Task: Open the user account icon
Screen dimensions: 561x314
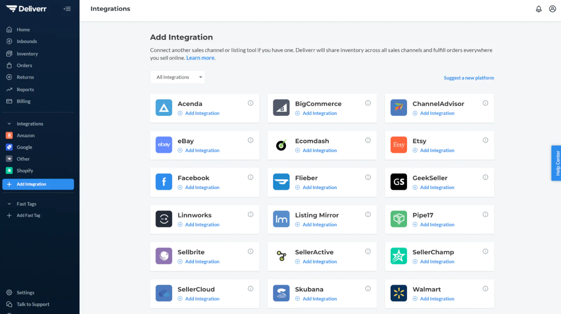Action: (552, 9)
